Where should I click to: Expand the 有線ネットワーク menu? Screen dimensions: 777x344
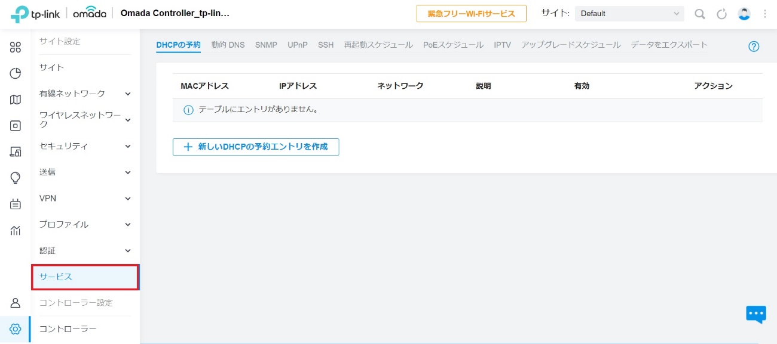coord(85,94)
